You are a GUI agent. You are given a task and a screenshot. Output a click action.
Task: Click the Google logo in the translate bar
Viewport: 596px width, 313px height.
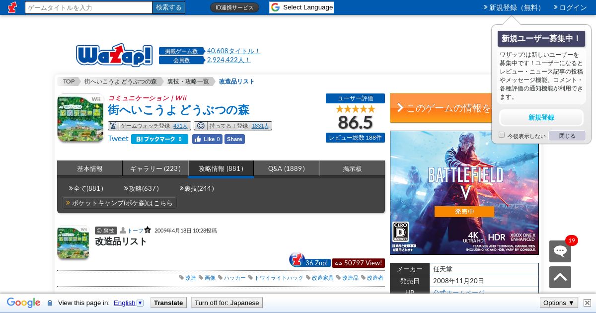(x=23, y=303)
